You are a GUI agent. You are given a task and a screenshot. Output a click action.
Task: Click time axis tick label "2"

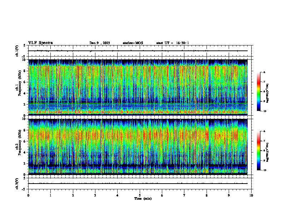[x=73, y=195]
